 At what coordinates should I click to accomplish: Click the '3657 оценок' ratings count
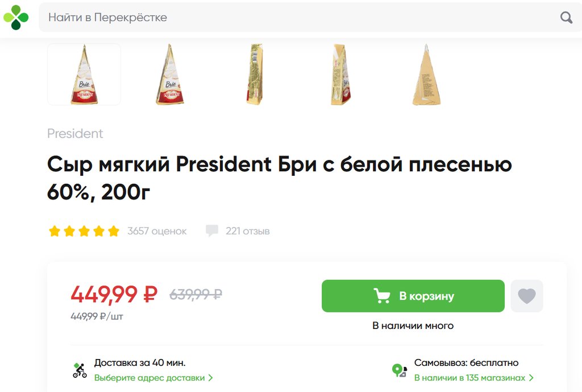[157, 231]
